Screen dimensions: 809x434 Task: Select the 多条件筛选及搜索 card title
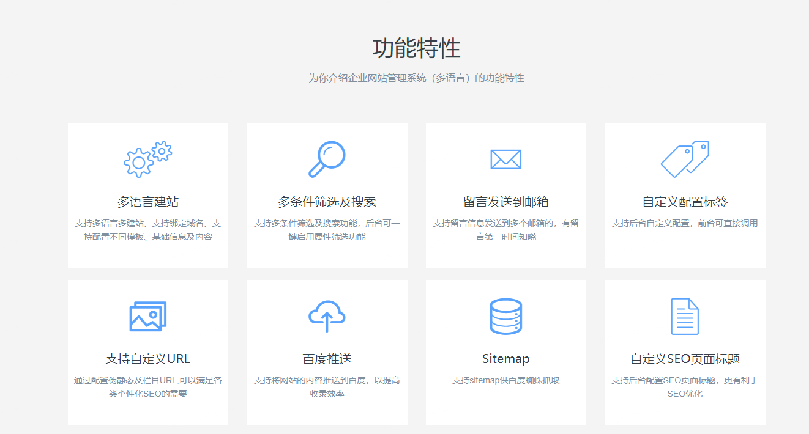(327, 202)
